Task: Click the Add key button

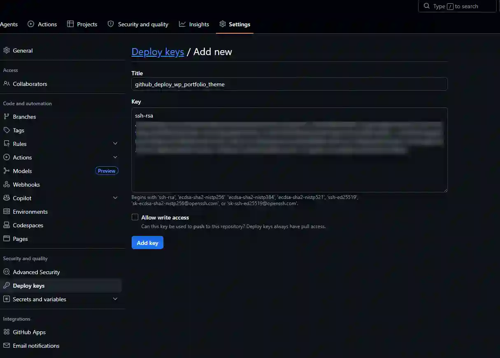Action: click(147, 243)
